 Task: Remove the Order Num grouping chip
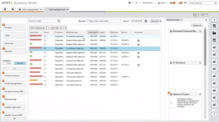(65, 28)
